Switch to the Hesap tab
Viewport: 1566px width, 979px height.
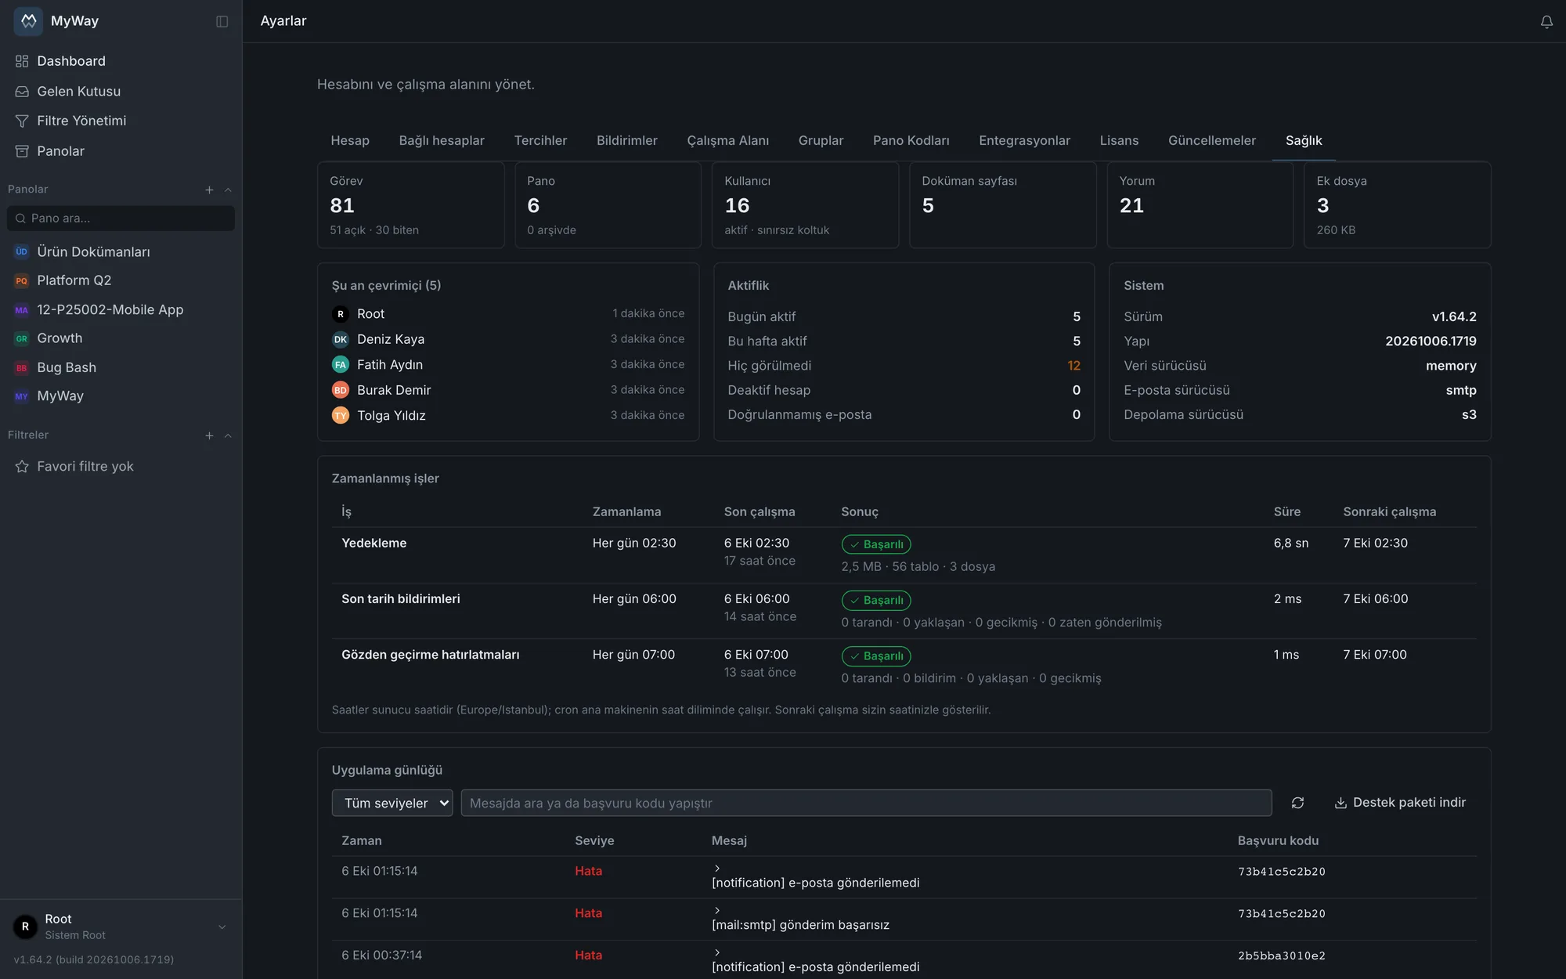click(x=350, y=141)
